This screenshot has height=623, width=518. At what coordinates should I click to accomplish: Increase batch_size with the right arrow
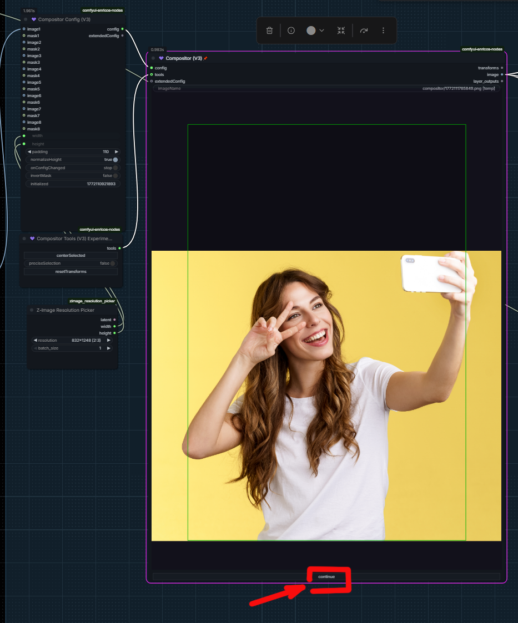click(109, 348)
